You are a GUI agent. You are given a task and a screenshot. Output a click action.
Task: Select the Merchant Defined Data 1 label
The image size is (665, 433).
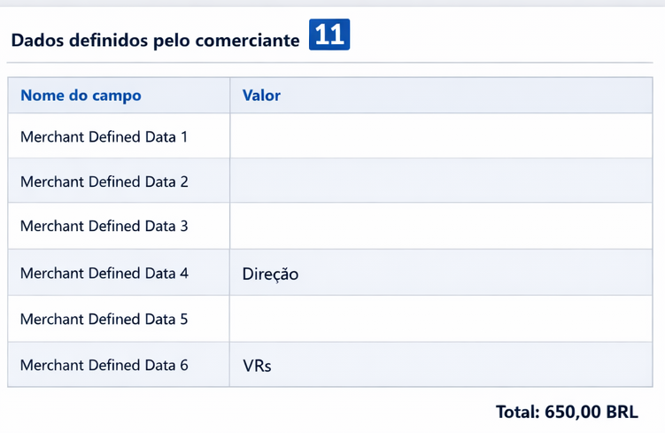click(x=104, y=137)
